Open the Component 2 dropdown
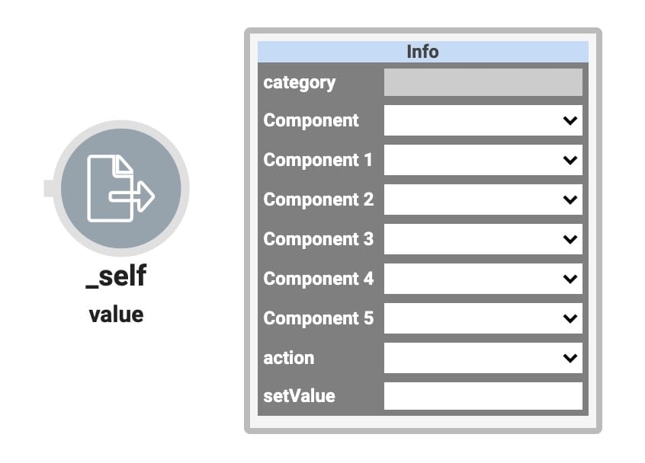The width and height of the screenshot is (645, 463). point(483,200)
